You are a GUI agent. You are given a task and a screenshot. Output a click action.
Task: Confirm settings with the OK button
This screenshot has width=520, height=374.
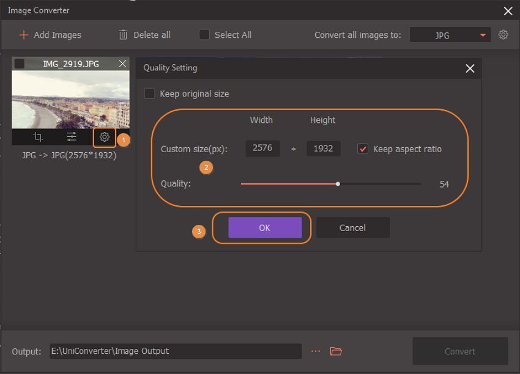point(264,227)
